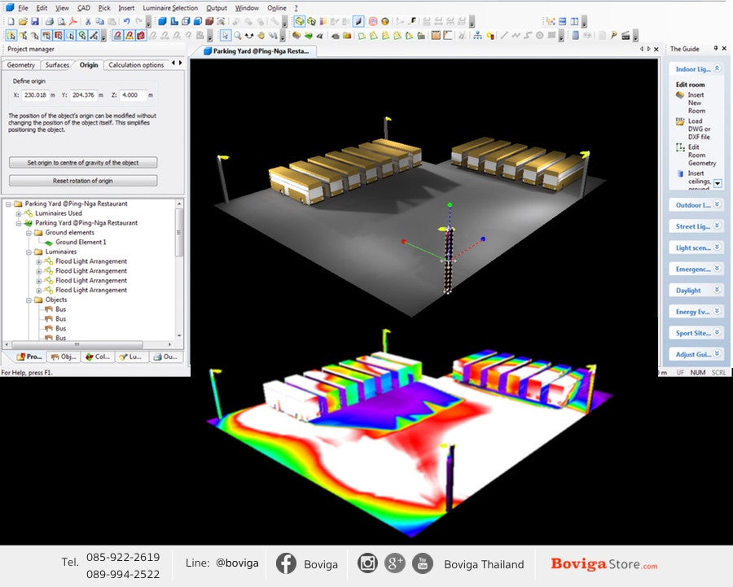Screen dimensions: 733x587
Task: Click the Instagram icon in footer
Action: (x=368, y=563)
